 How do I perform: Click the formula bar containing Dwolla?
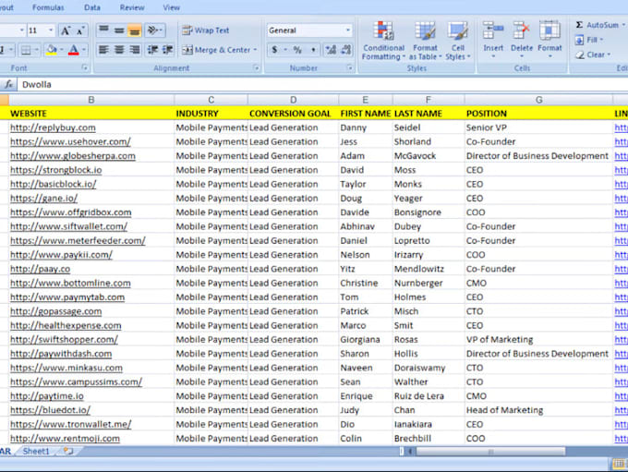[x=322, y=85]
